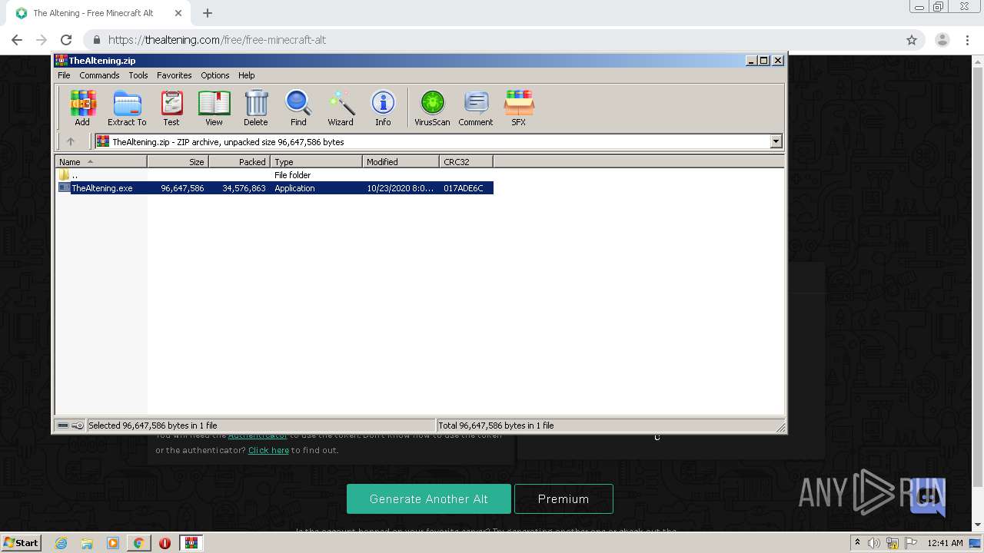Sort by Packed column header
This screenshot has width=984, height=553.
click(240, 161)
